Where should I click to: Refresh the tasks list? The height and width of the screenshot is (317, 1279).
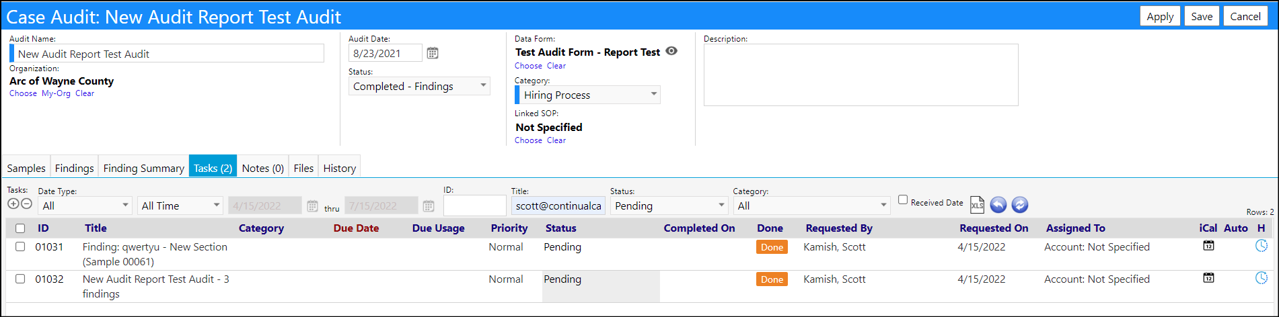[x=1020, y=205]
